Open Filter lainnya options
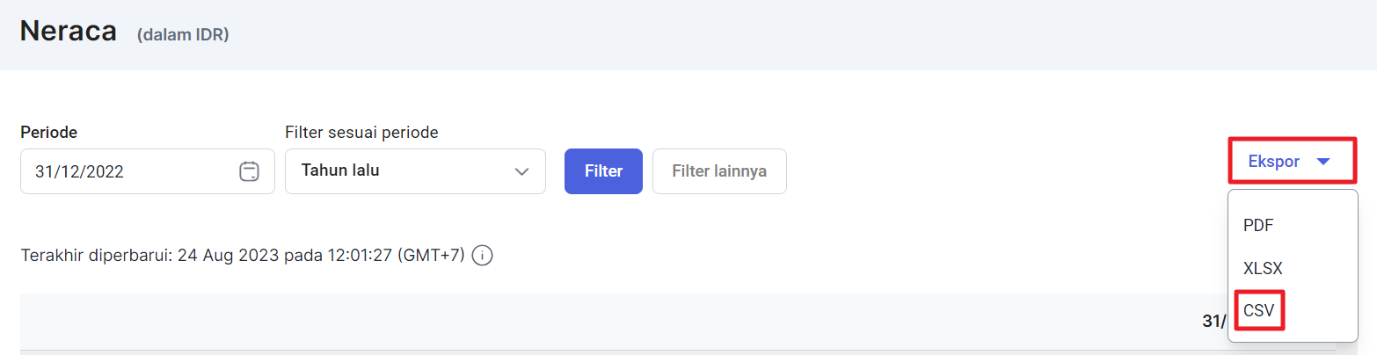The height and width of the screenshot is (355, 1377). 719,171
